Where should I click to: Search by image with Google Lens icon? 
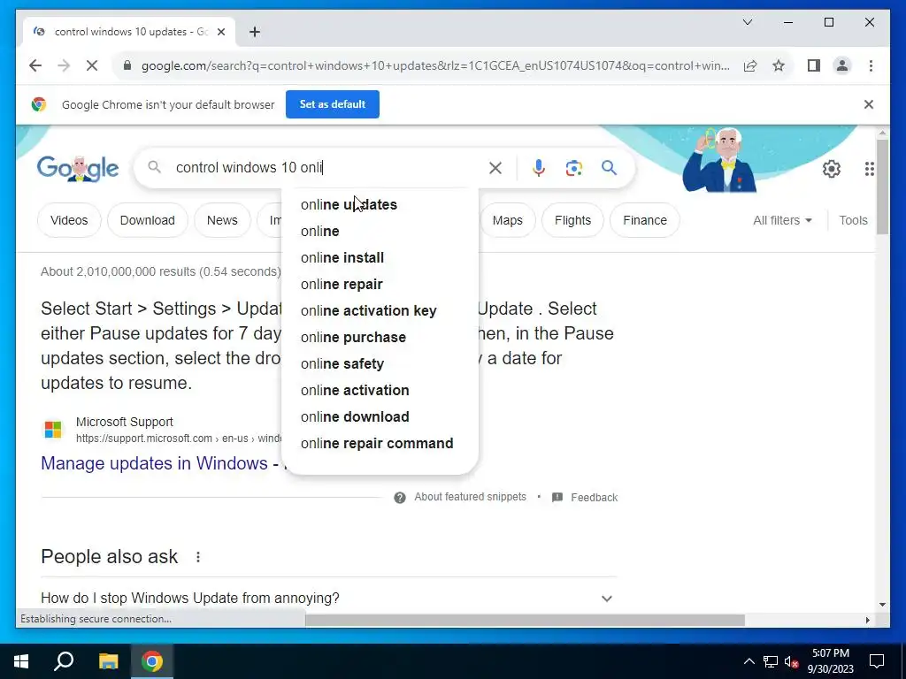click(x=573, y=168)
